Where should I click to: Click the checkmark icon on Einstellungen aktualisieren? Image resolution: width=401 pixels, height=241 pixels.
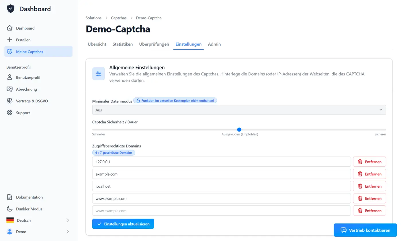click(x=99, y=224)
